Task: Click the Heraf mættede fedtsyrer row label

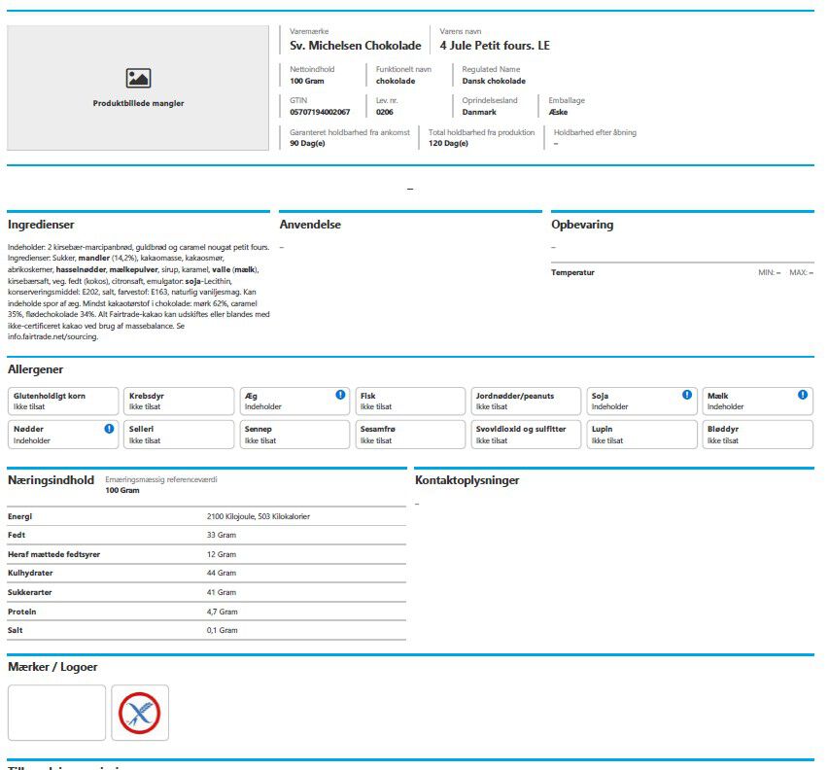Action: coord(53,554)
